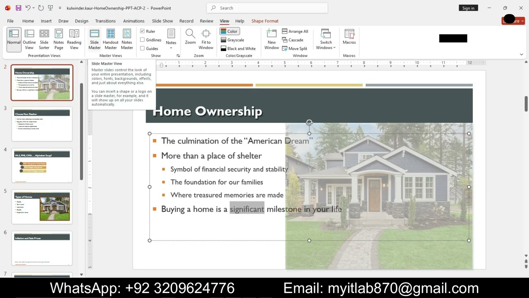Click the thumbnail pane scroll down arrow
This screenshot has width=529, height=298.
tap(81, 274)
